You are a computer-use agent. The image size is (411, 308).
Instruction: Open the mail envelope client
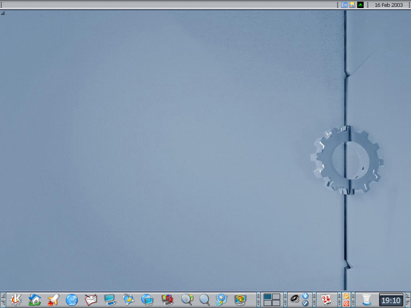coord(91,300)
